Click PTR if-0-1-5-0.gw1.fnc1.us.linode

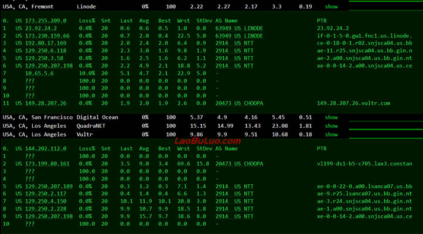click(x=364, y=36)
